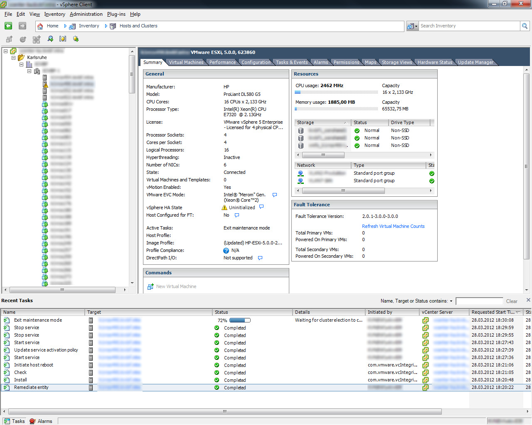This screenshot has height=425, width=532.
Task: Click the VMware EVC Mode info bubble icon
Action: pyautogui.click(x=275, y=195)
